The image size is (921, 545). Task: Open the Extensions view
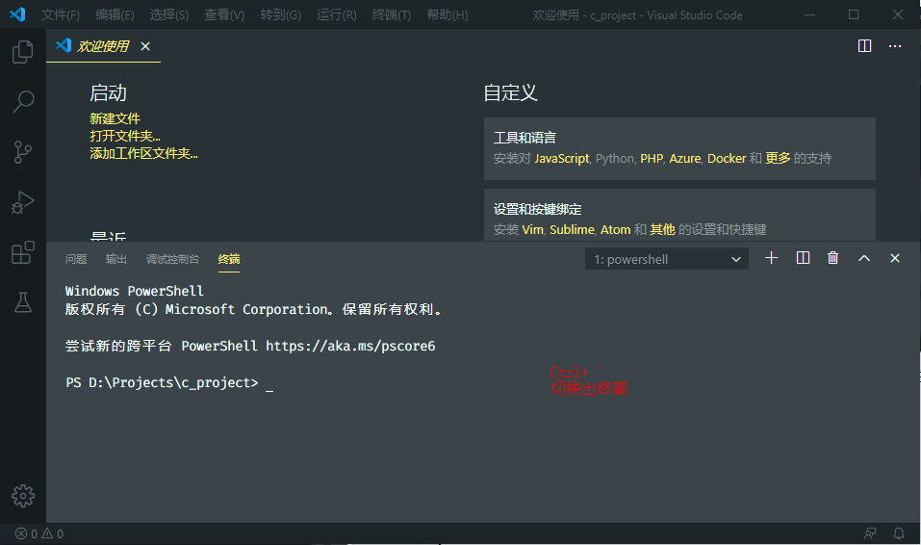coord(23,252)
